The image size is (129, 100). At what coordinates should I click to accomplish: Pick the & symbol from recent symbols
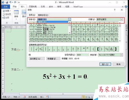pos(111,49)
